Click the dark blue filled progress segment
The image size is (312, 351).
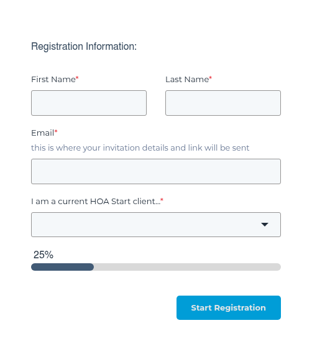point(62,267)
